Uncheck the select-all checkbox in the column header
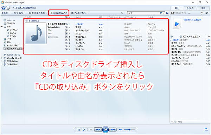 coord(66,17)
